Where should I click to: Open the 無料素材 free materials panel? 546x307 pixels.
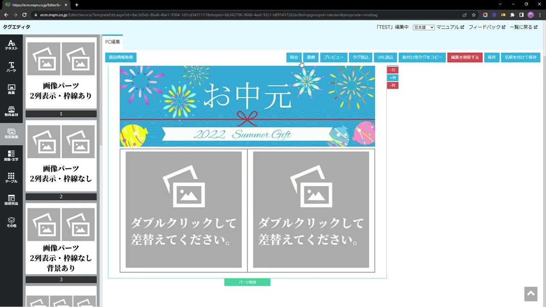pos(12,112)
